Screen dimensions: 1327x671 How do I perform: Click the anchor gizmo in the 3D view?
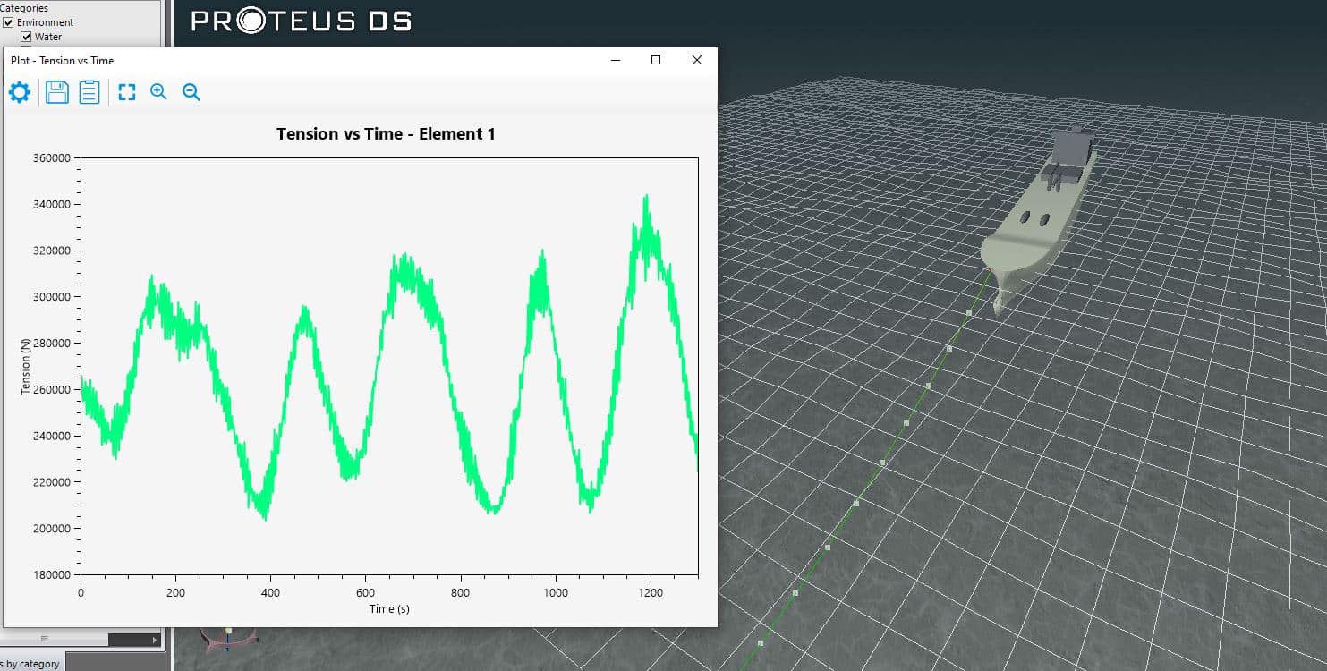coord(228,636)
